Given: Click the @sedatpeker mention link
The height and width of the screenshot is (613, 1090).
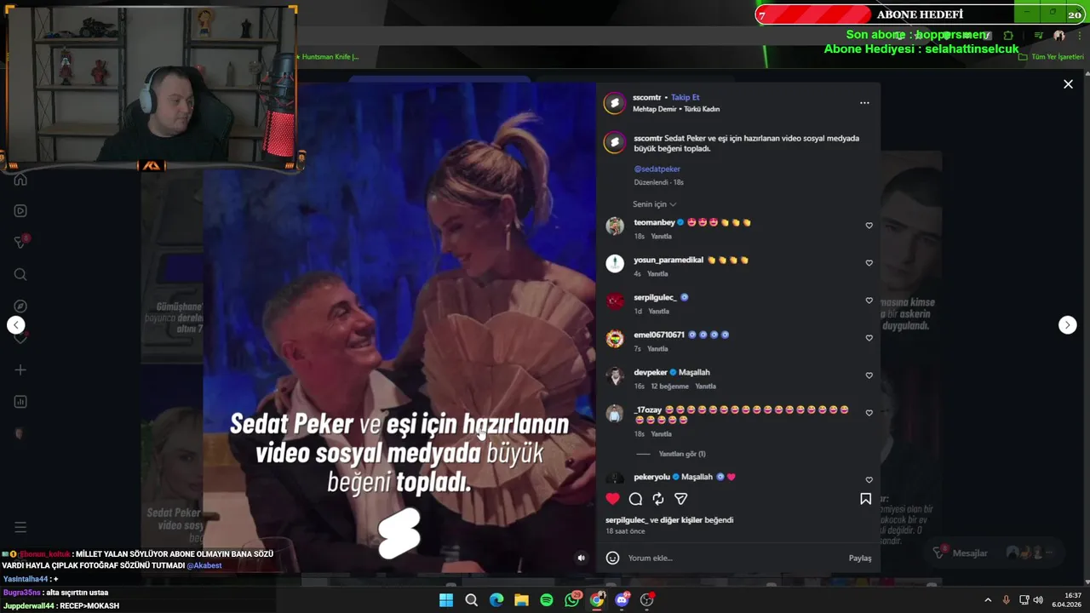Looking at the screenshot, I should [657, 169].
